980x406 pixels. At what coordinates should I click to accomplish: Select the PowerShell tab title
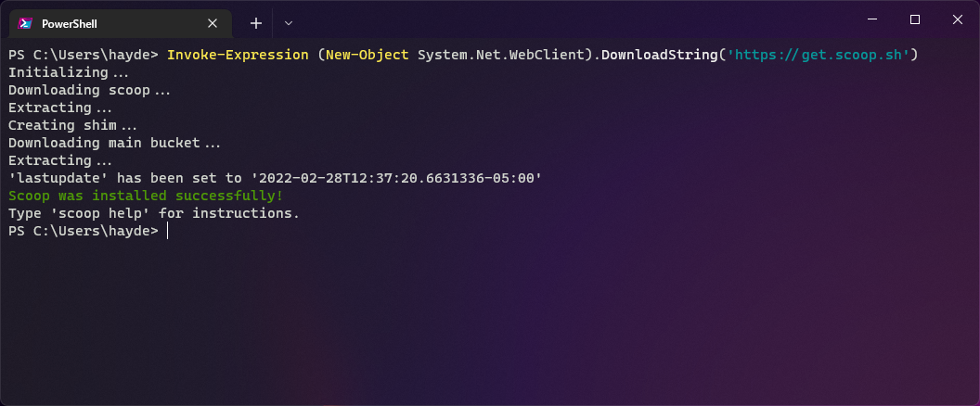click(70, 23)
